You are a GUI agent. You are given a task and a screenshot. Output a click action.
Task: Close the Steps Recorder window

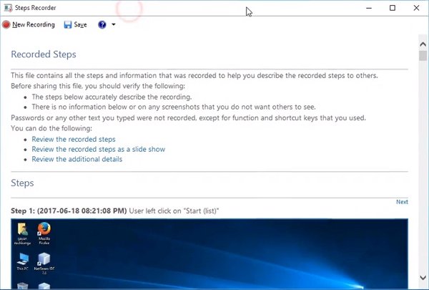pyautogui.click(x=416, y=8)
